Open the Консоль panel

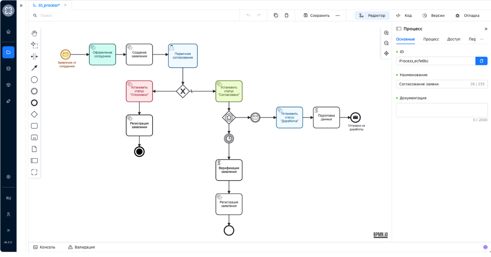[x=44, y=247]
